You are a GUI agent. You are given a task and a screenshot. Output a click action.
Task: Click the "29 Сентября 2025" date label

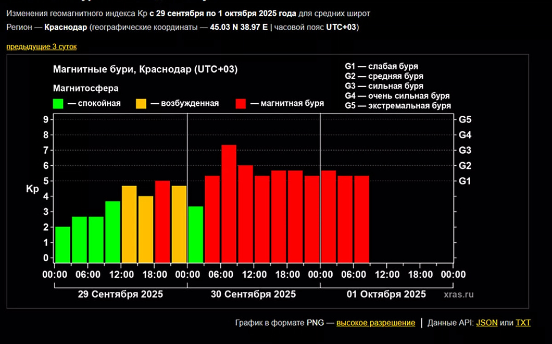(x=120, y=294)
